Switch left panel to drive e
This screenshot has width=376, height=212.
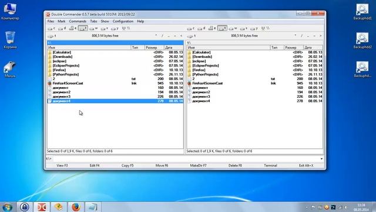tap(72, 28)
